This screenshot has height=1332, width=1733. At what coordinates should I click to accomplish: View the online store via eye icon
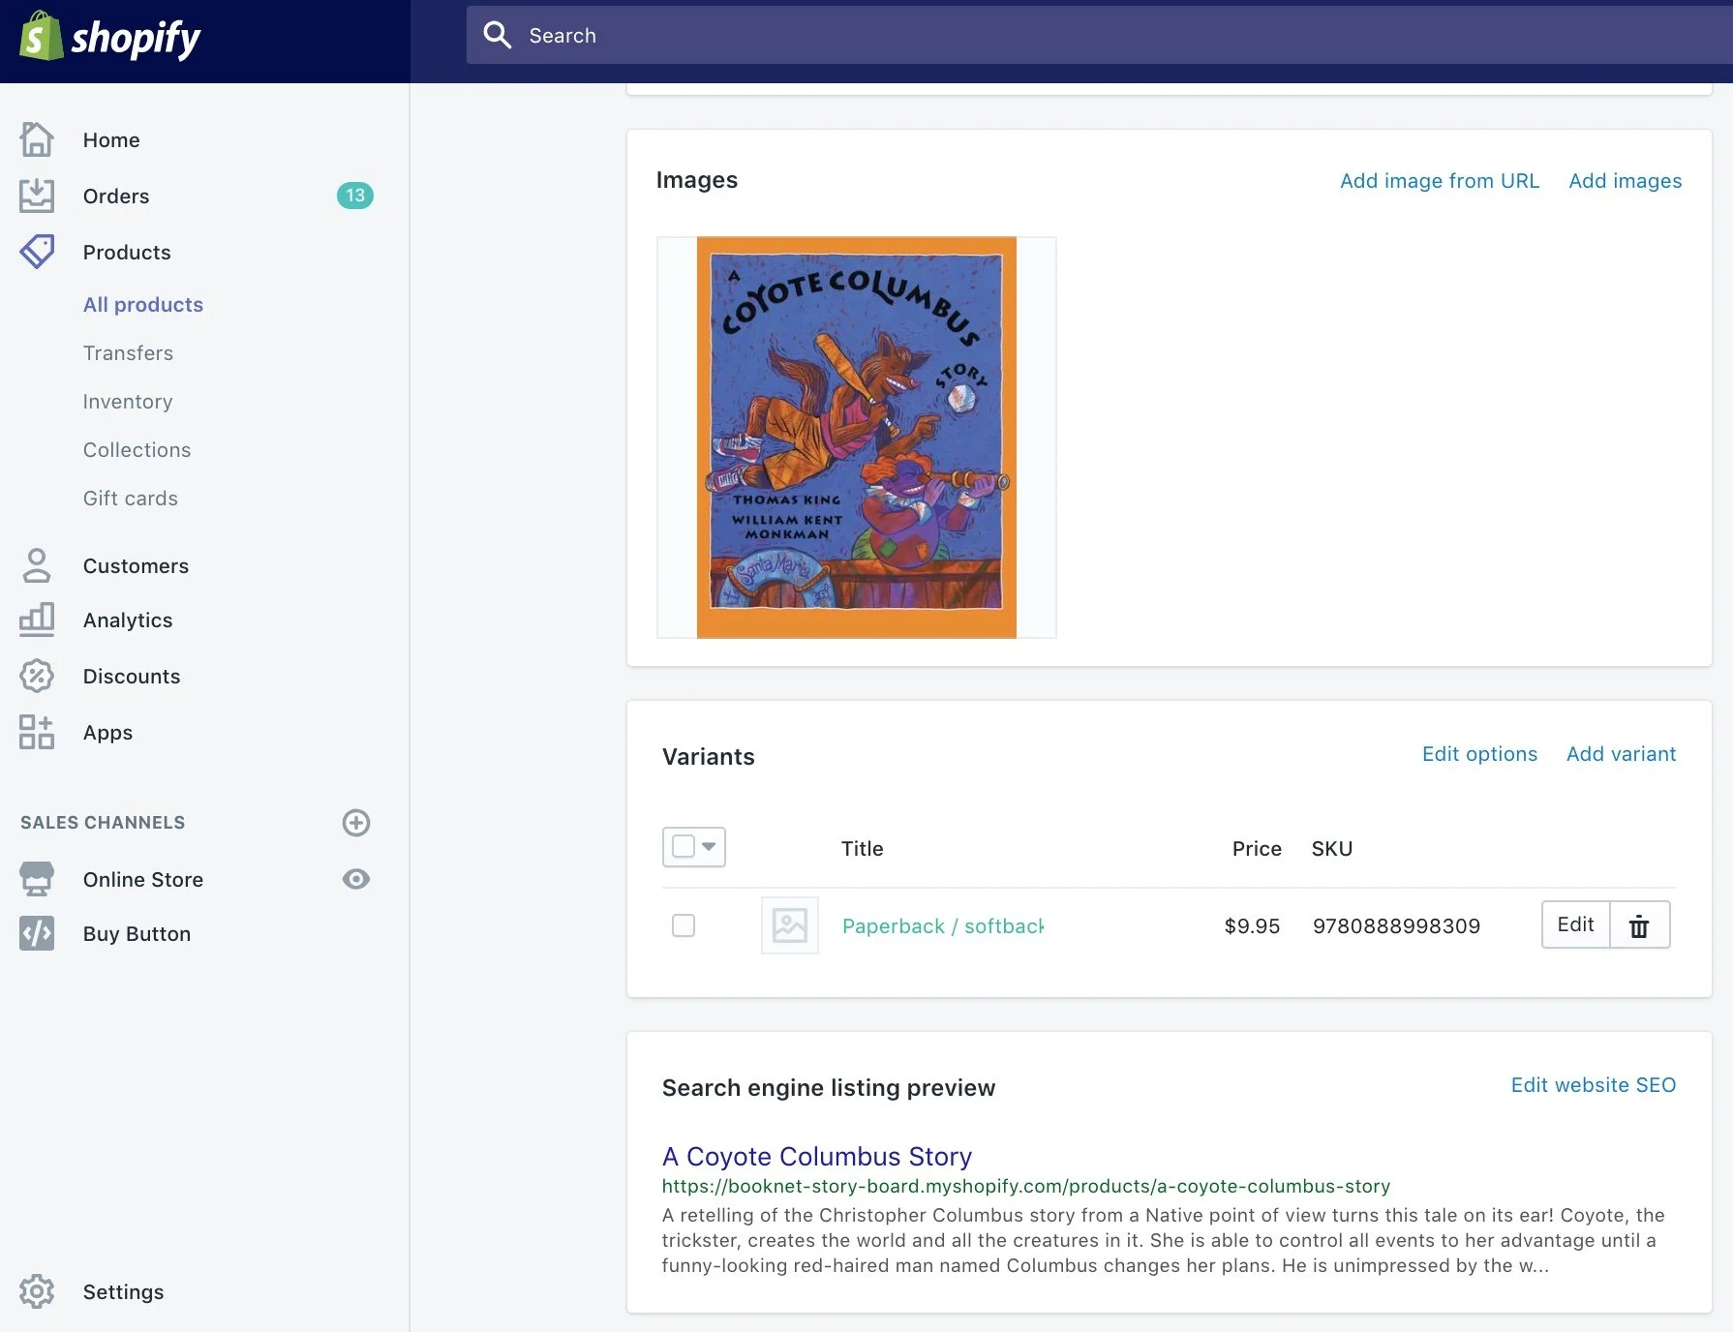click(356, 879)
